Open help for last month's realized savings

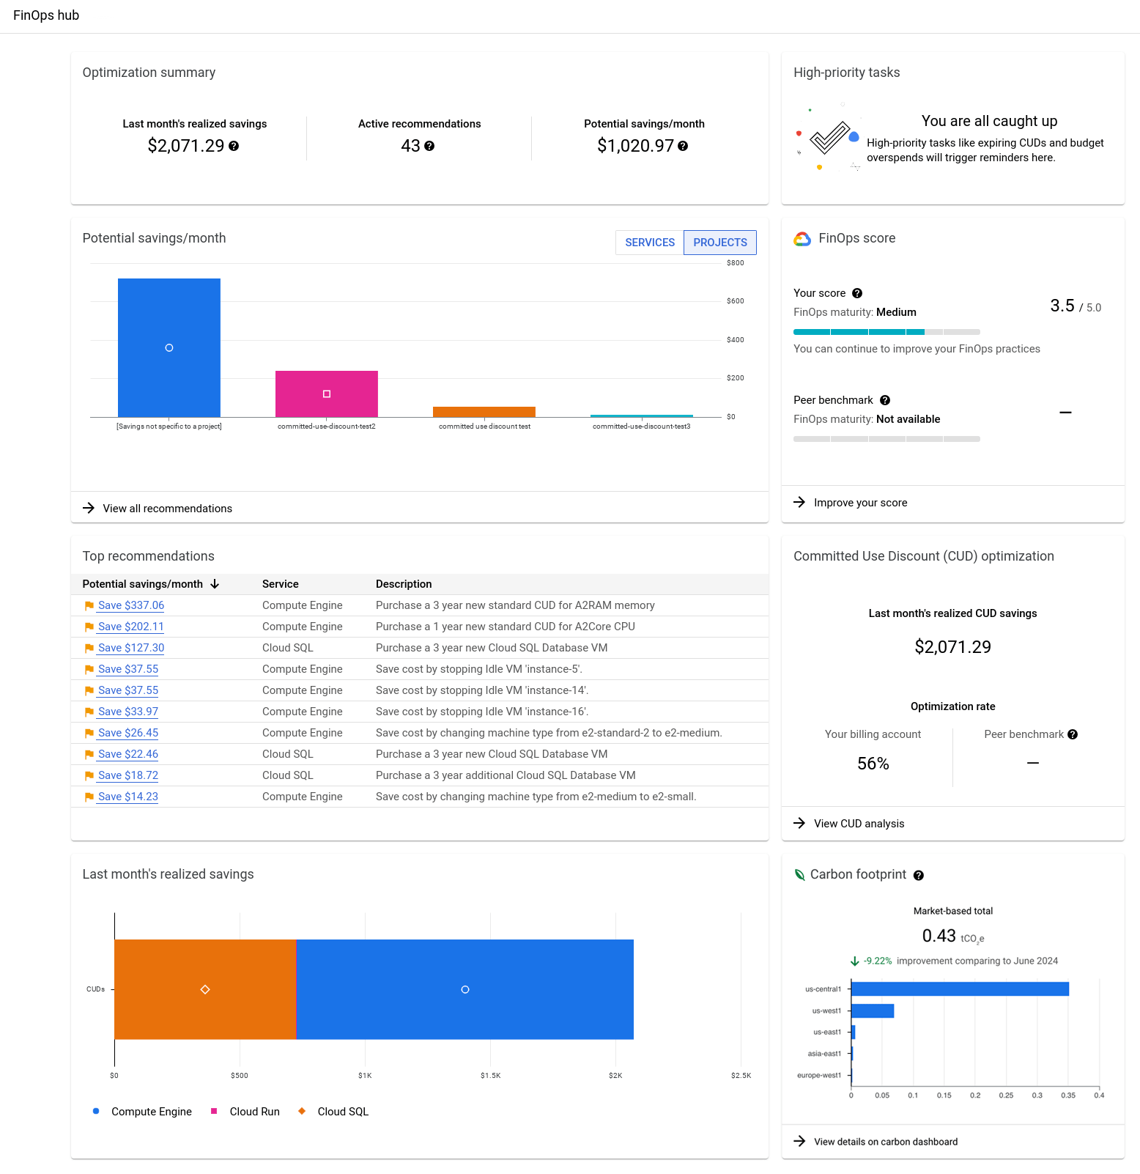(234, 146)
